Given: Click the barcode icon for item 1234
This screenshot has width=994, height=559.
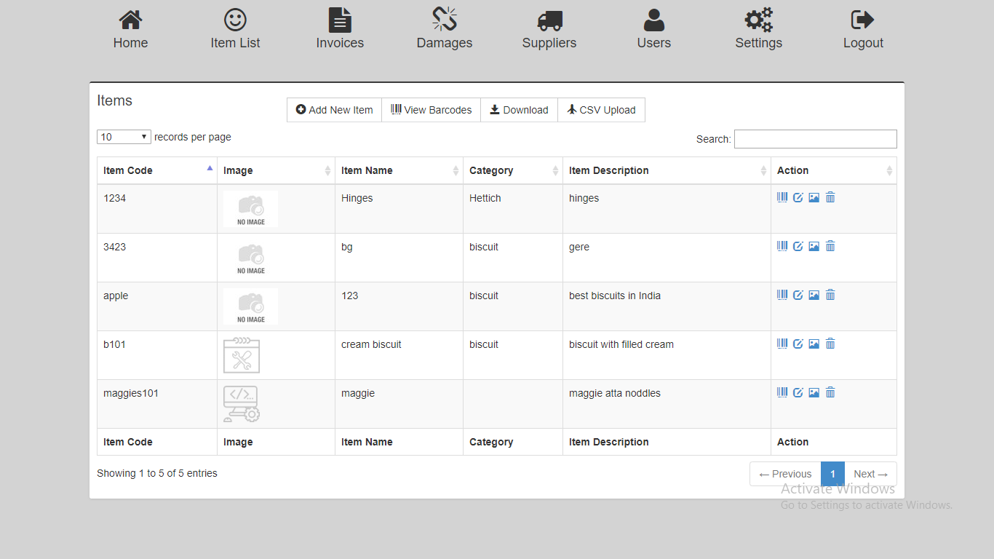Looking at the screenshot, I should tap(782, 197).
